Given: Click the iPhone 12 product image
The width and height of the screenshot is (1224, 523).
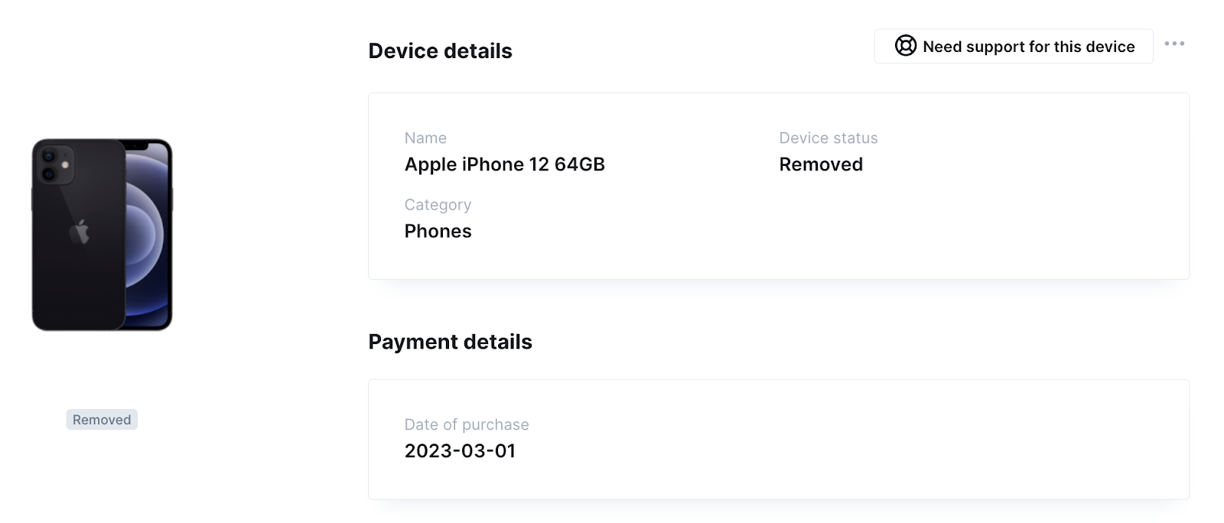Looking at the screenshot, I should tap(102, 235).
